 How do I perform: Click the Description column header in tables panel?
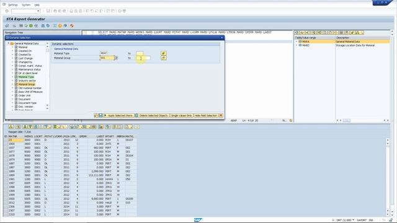(x=362, y=38)
